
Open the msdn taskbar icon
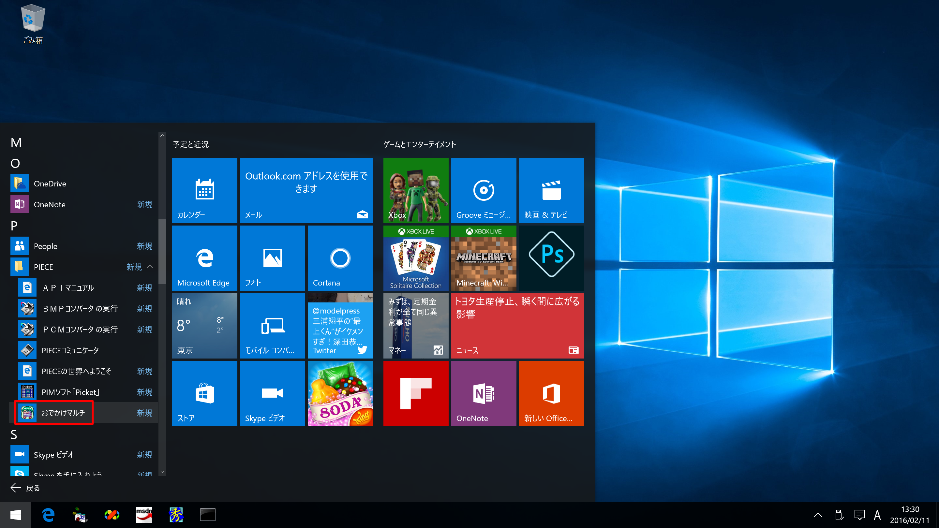(x=144, y=515)
